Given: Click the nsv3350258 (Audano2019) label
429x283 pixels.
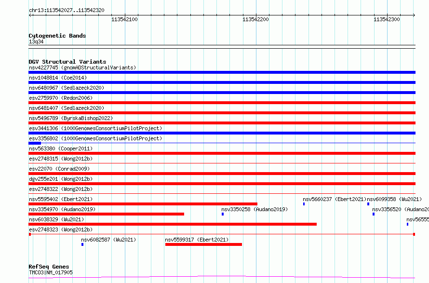Looking at the screenshot, I should tap(255, 209).
